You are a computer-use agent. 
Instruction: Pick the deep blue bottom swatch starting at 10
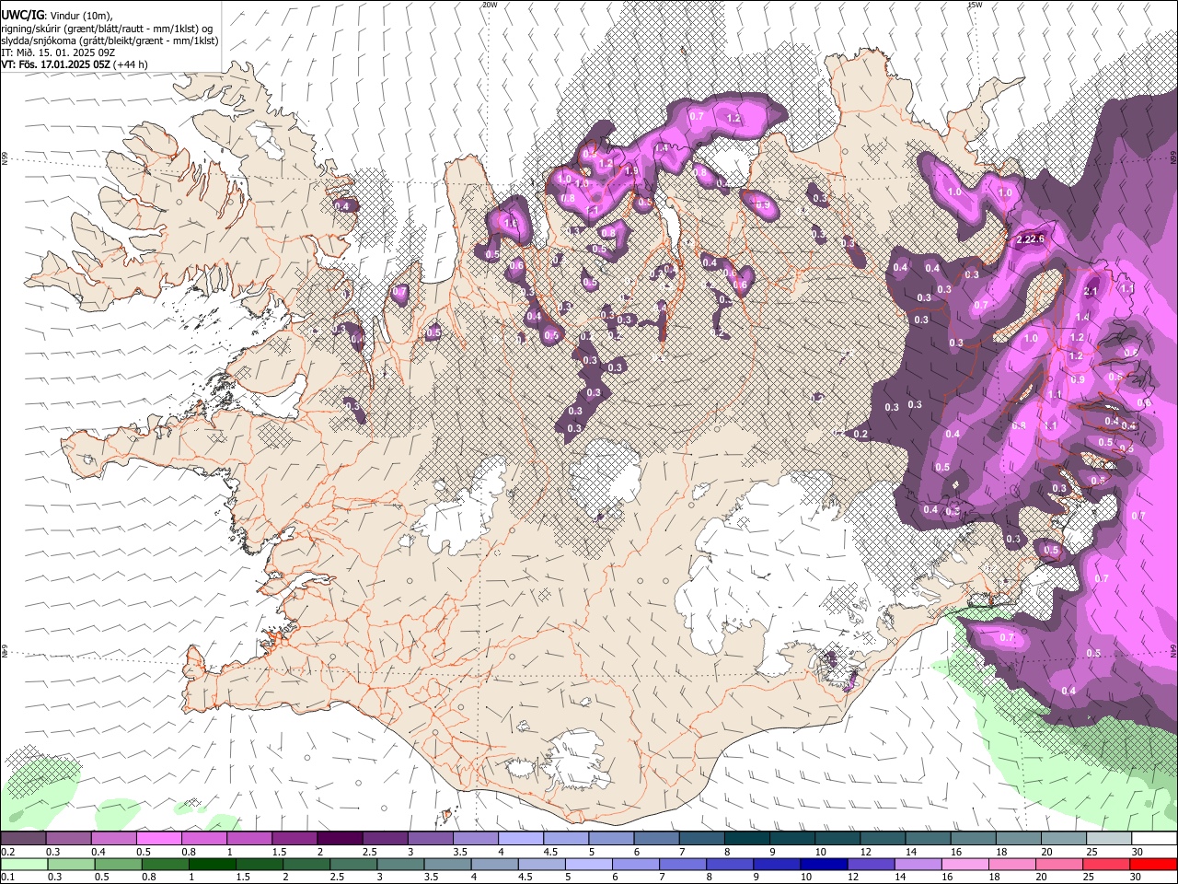tap(824, 865)
